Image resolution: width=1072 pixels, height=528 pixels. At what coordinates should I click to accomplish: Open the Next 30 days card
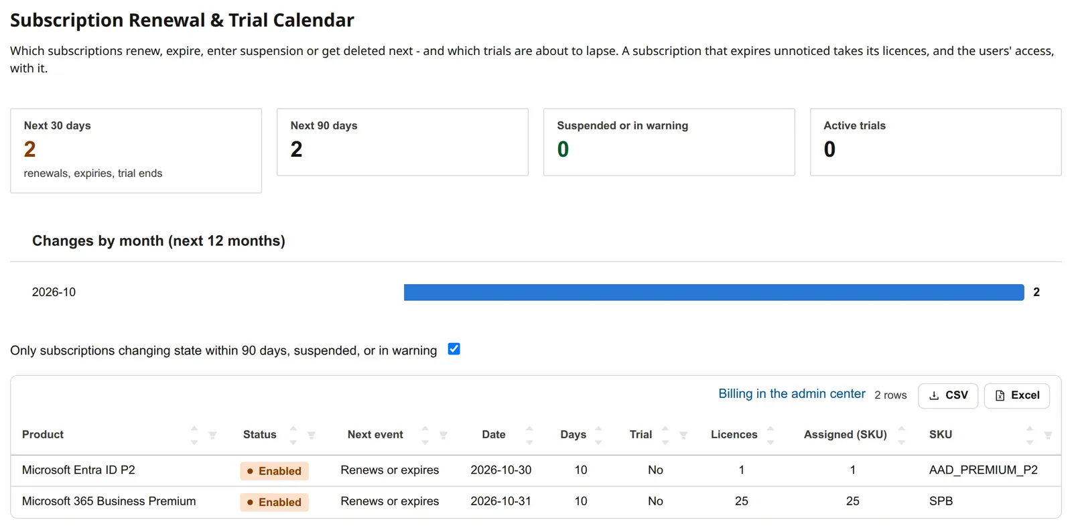tap(136, 151)
